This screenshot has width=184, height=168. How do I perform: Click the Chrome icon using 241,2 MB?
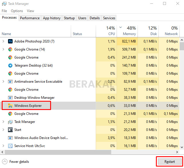10,57
